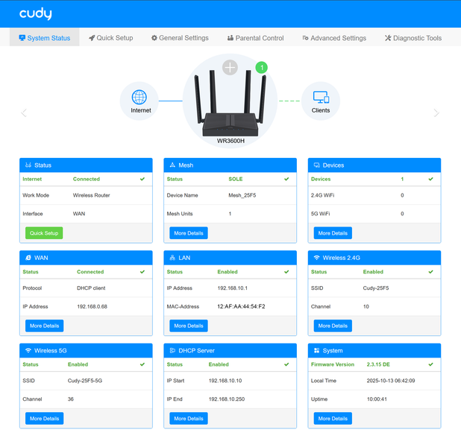The height and width of the screenshot is (447, 461).
Task: Click the left carousel arrow
Action: (24, 112)
